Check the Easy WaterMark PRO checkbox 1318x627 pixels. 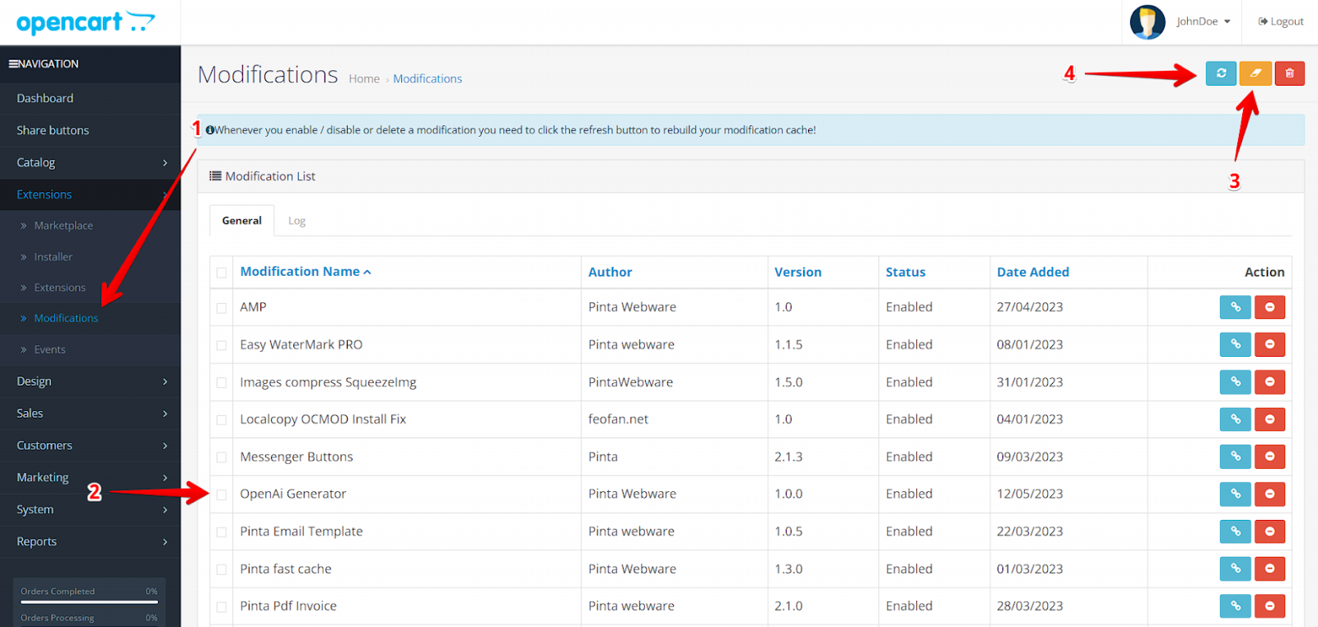(x=222, y=345)
